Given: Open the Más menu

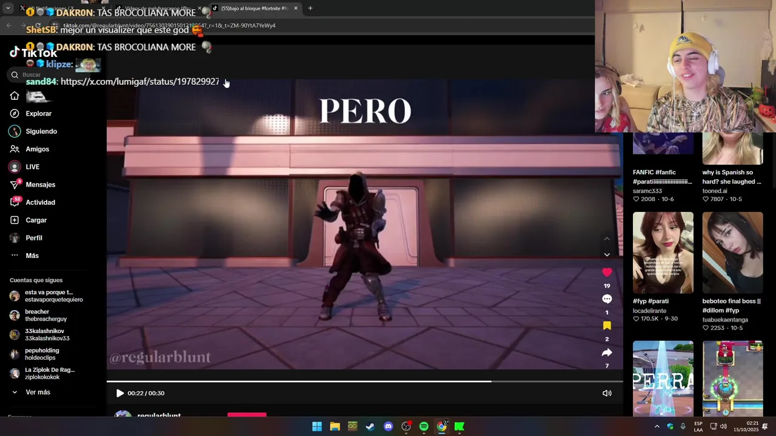Looking at the screenshot, I should [x=24, y=256].
